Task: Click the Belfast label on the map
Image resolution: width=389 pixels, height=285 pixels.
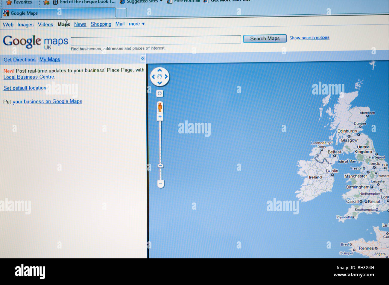Action: click(x=334, y=152)
